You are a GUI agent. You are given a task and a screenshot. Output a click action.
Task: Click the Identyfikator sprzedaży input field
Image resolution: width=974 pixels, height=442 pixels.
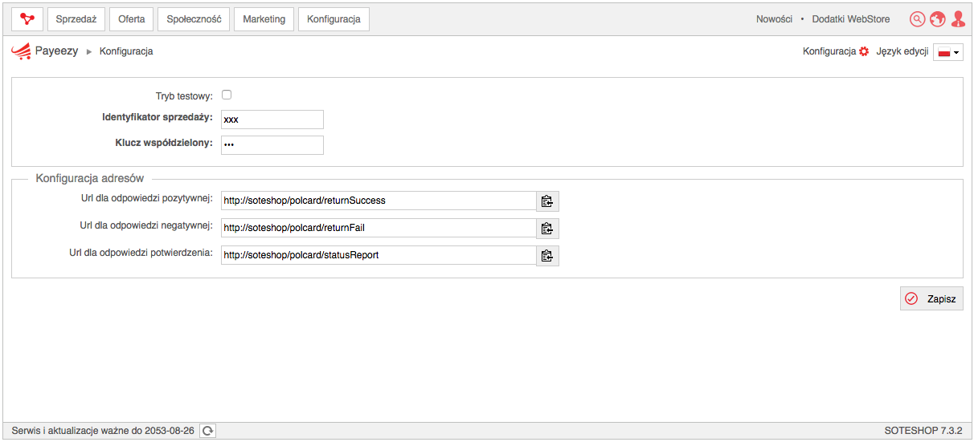coord(272,120)
